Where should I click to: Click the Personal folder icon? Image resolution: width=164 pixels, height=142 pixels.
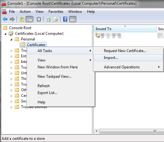[17, 39]
